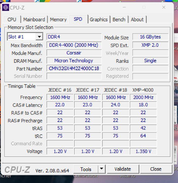Click the DDR4 memory type field
The width and height of the screenshot is (178, 183).
click(74, 37)
